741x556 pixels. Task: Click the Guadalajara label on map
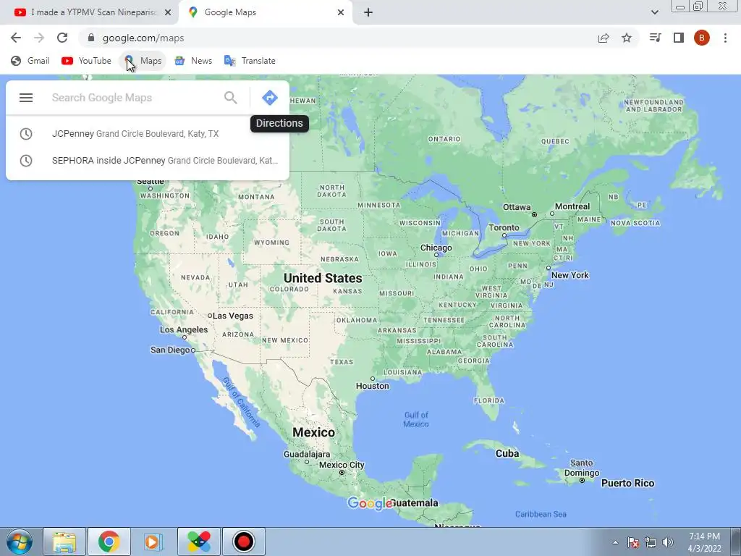tap(307, 455)
